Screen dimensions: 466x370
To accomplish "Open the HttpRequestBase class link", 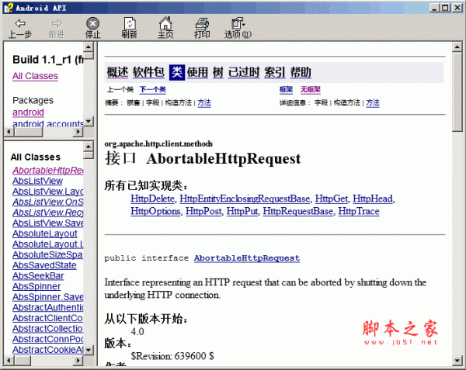I will point(298,211).
